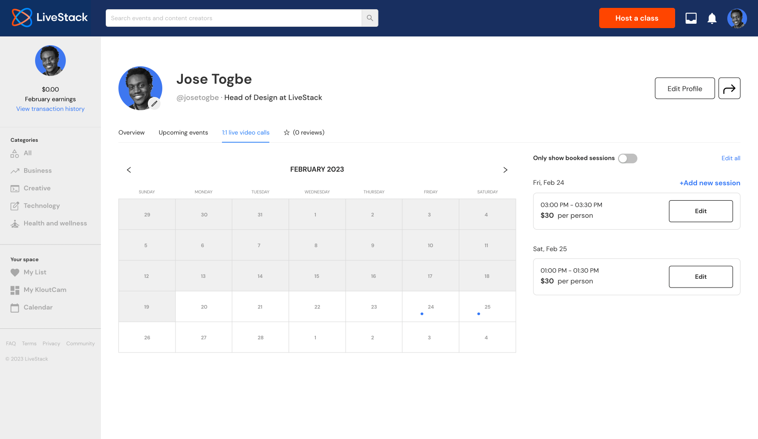Advance to March using the right chevron
Image resolution: width=758 pixels, height=439 pixels.
(x=505, y=170)
